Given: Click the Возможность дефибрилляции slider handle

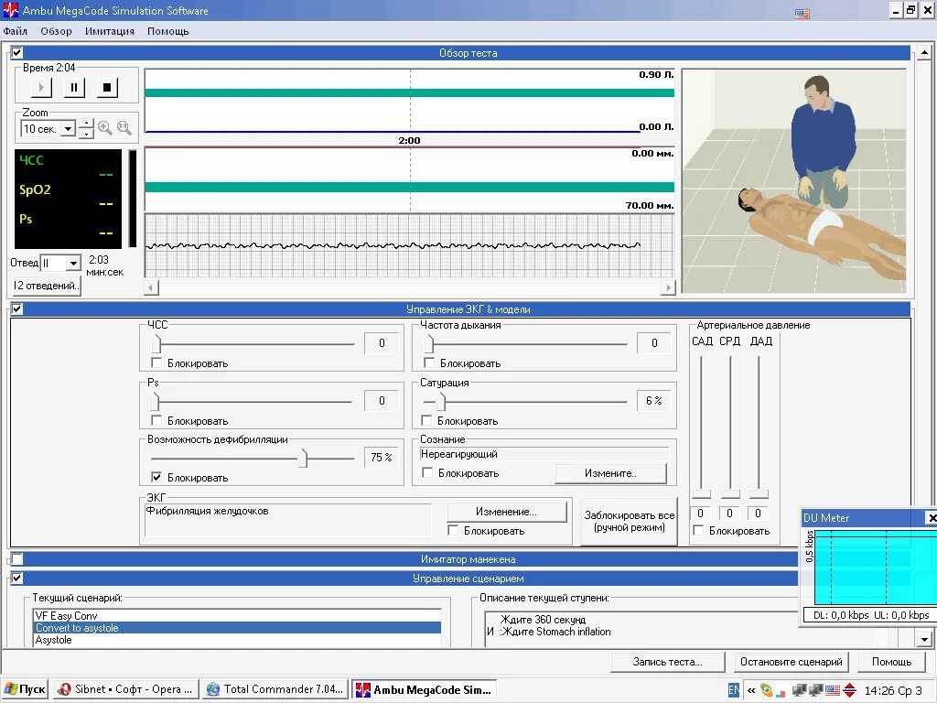Looking at the screenshot, I should click(303, 458).
